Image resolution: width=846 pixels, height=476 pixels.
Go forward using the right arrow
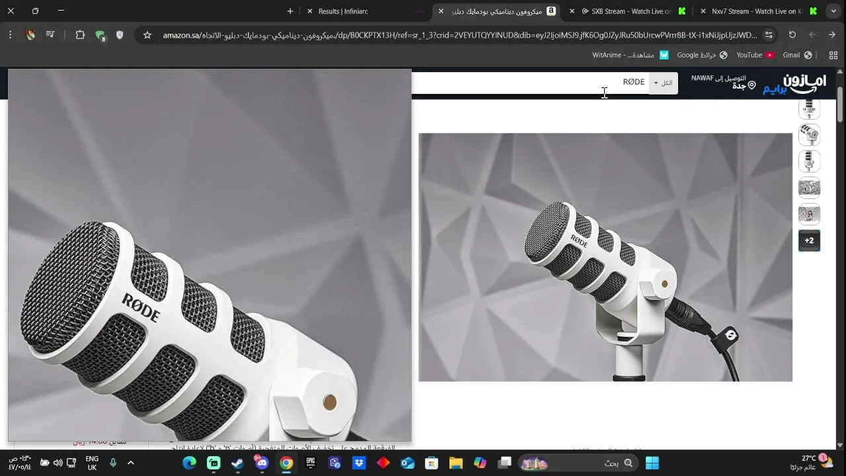[832, 35]
